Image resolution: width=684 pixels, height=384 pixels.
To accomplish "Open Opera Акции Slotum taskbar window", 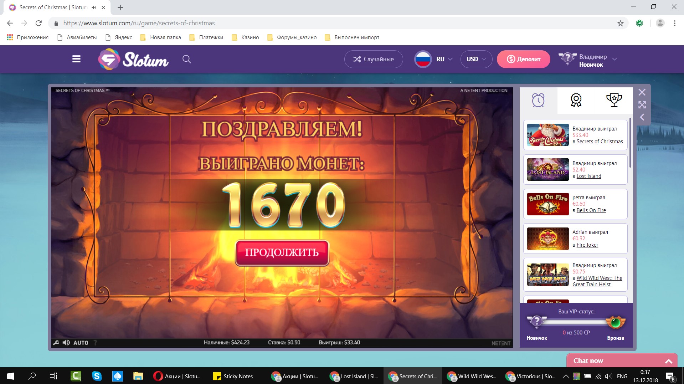I will pos(178,376).
